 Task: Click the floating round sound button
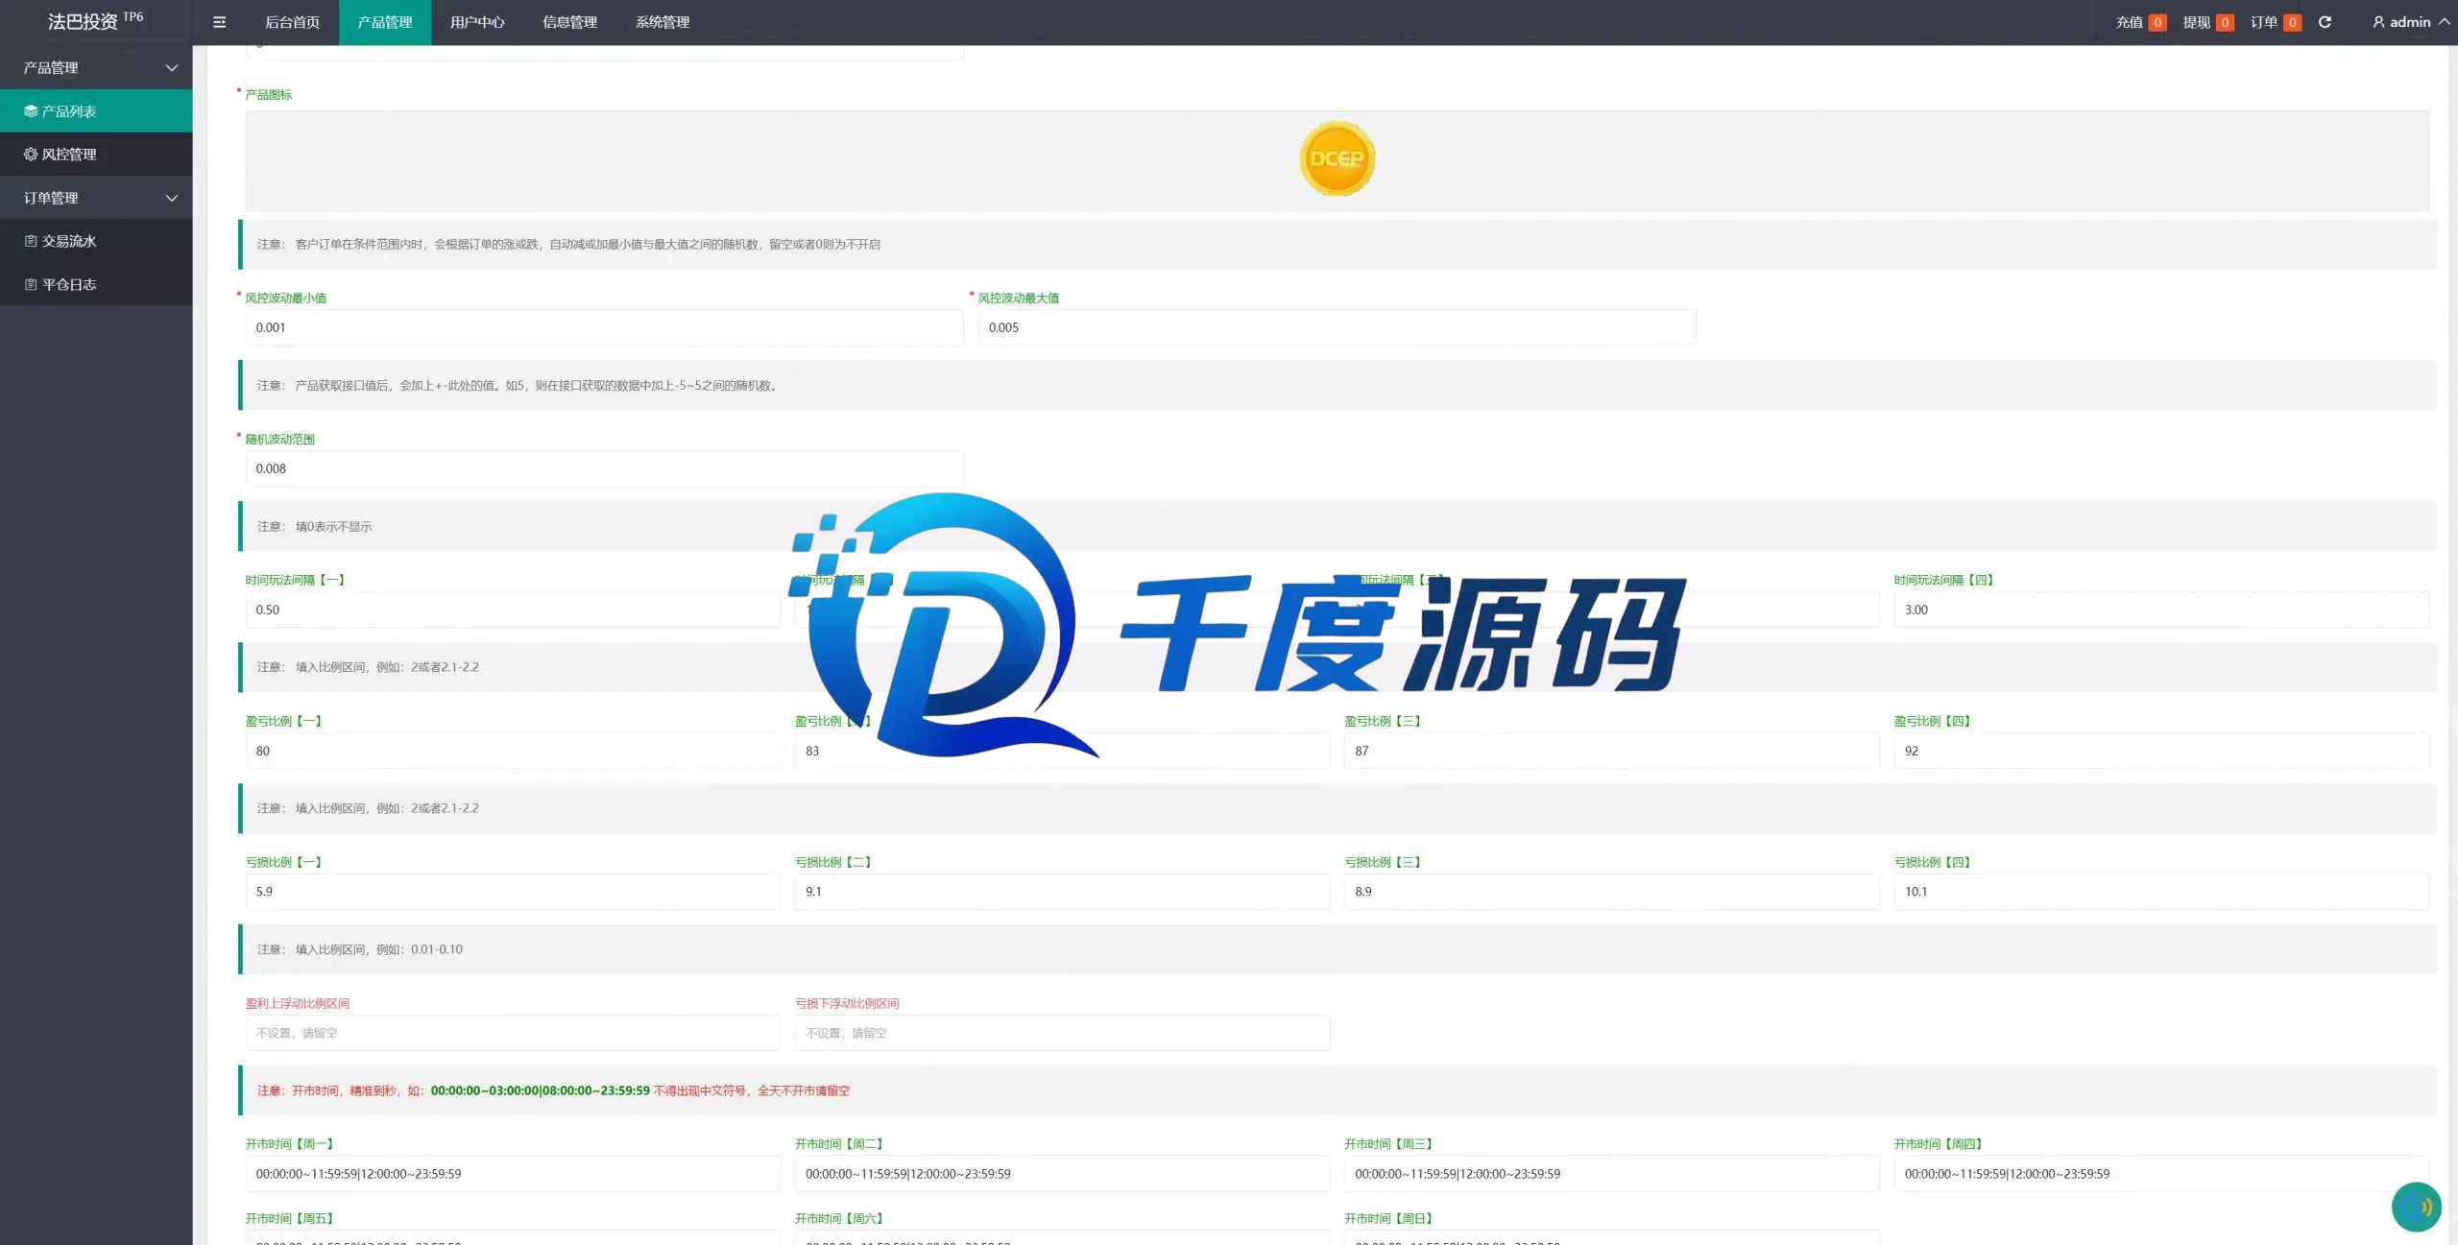click(2416, 1207)
